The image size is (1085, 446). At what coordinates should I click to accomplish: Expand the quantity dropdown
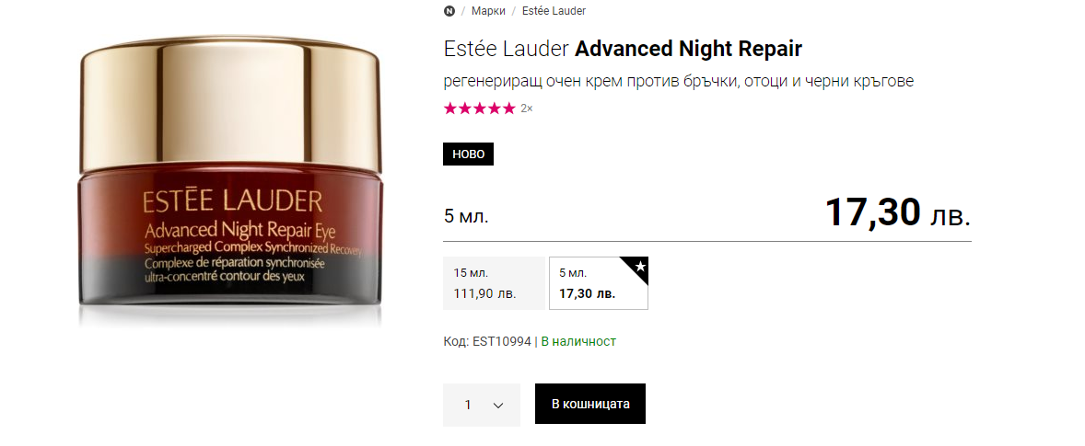(x=482, y=406)
